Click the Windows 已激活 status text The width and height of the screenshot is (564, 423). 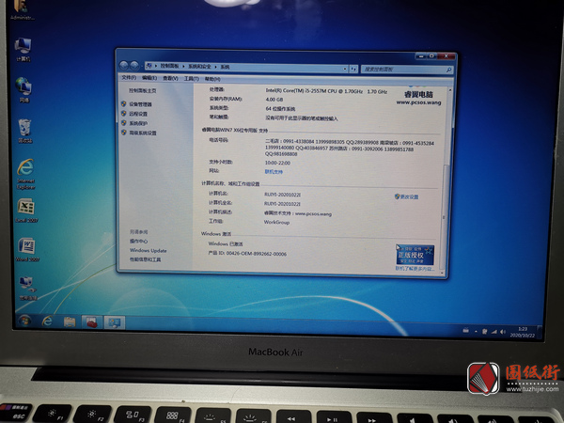(x=226, y=243)
